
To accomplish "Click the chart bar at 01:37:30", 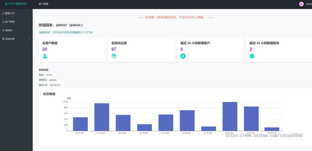I will click(187, 120).
